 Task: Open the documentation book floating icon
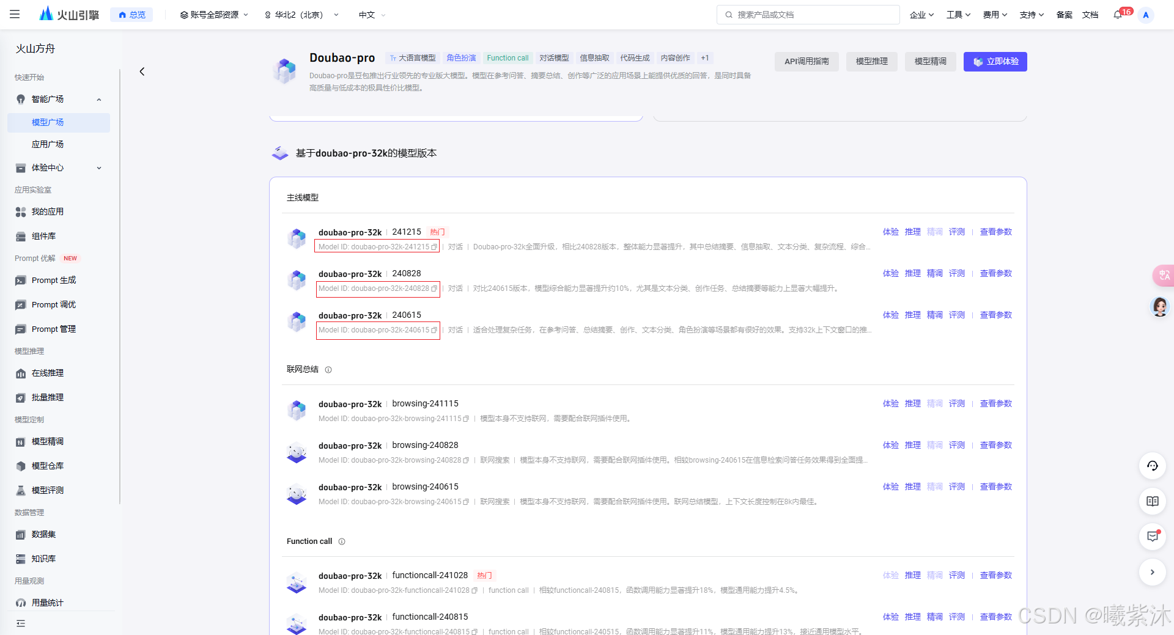[x=1153, y=501]
